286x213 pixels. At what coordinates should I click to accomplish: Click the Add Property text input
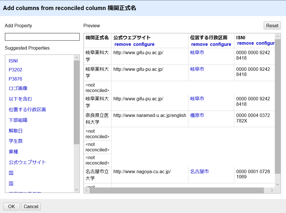42,37
